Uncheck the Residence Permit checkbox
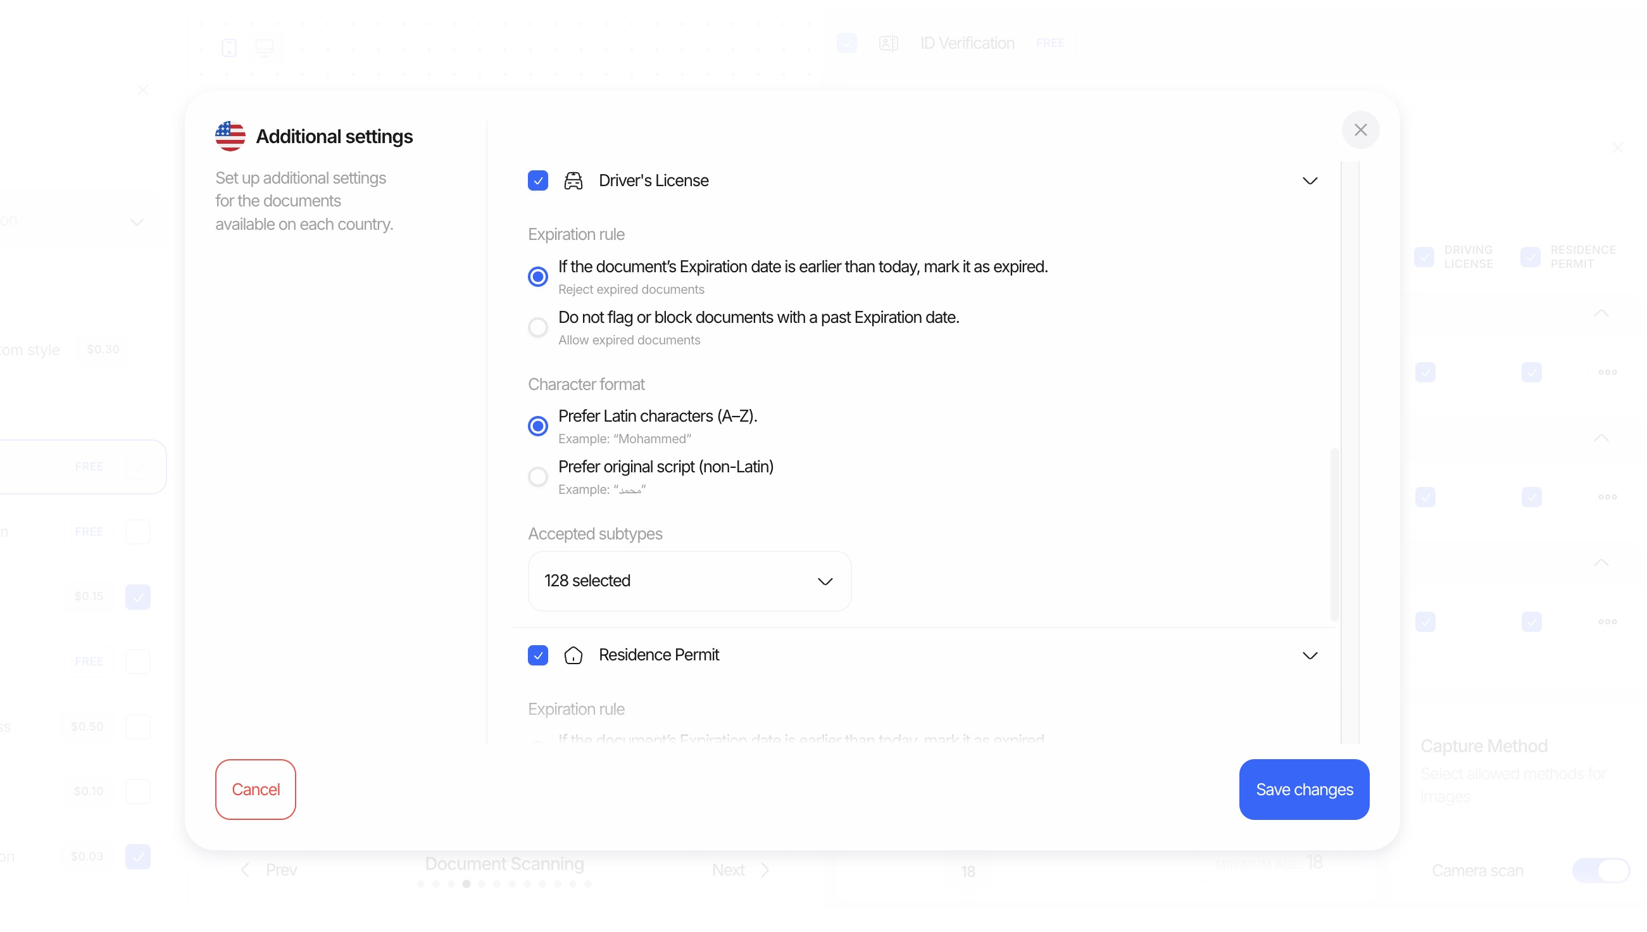 [x=537, y=655]
